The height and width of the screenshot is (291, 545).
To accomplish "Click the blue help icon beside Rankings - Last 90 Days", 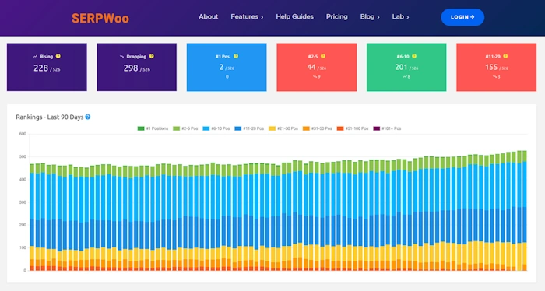I will (88, 117).
